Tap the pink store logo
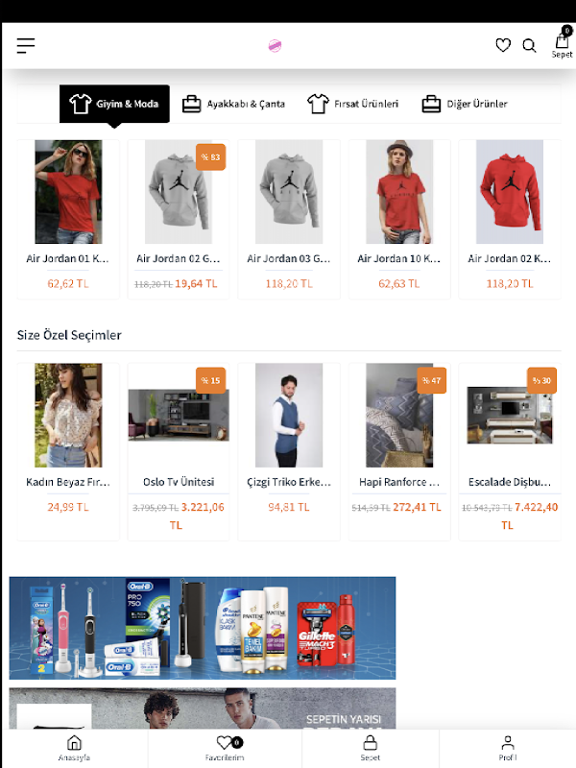The height and width of the screenshot is (768, 576). point(275,45)
